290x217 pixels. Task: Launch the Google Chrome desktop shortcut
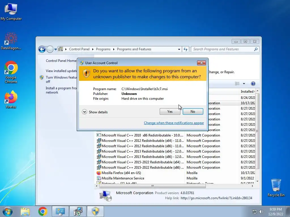[11, 72]
